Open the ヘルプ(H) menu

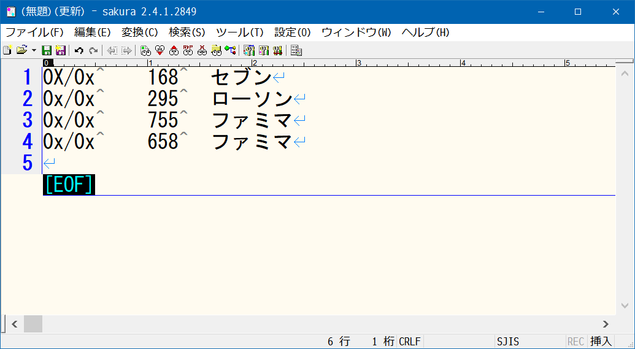(426, 33)
